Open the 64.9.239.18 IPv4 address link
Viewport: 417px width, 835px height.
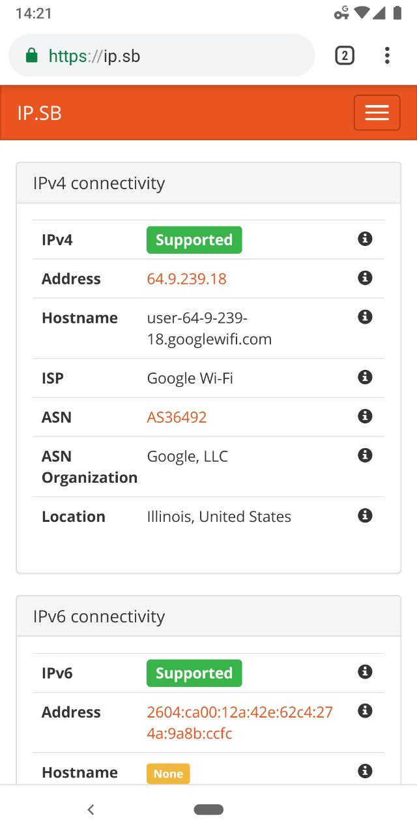coord(186,279)
